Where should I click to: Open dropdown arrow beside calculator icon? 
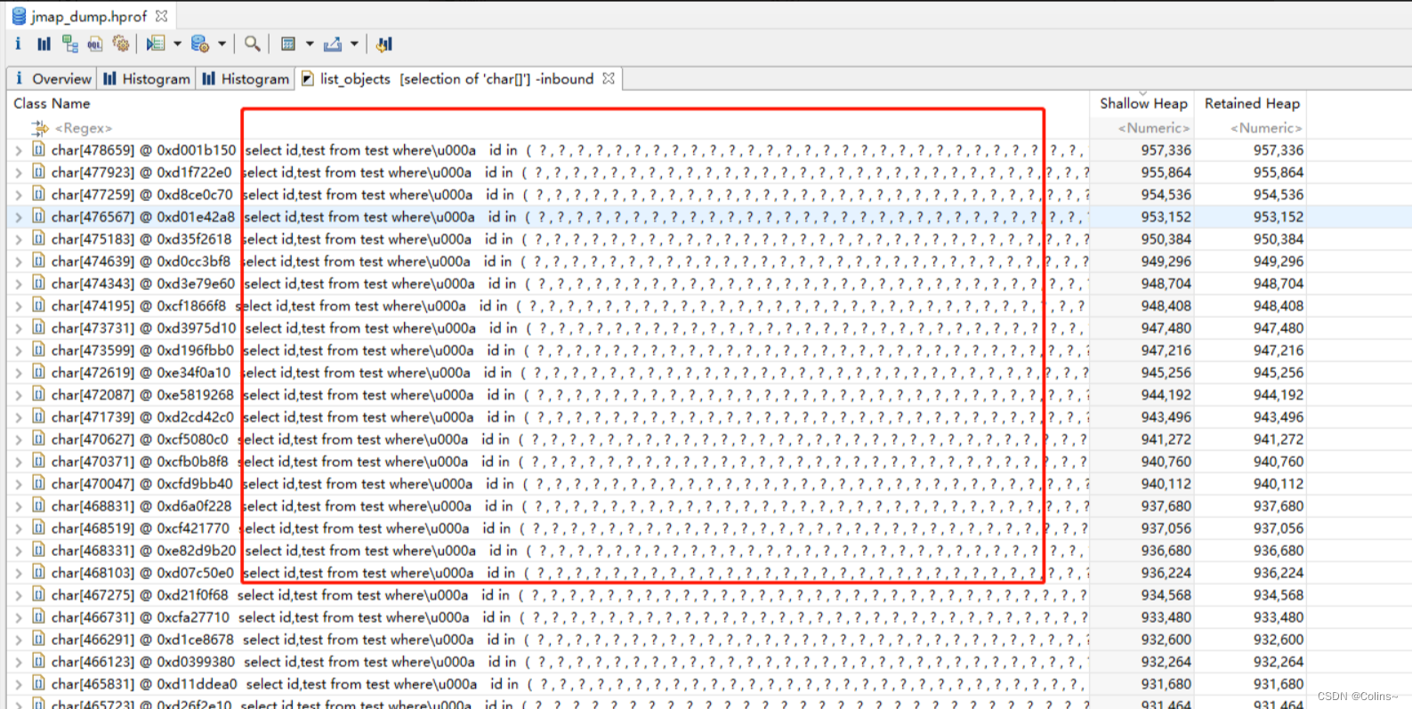tap(310, 44)
